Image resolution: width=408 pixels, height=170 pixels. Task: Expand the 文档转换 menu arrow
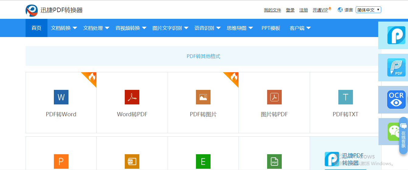75,28
